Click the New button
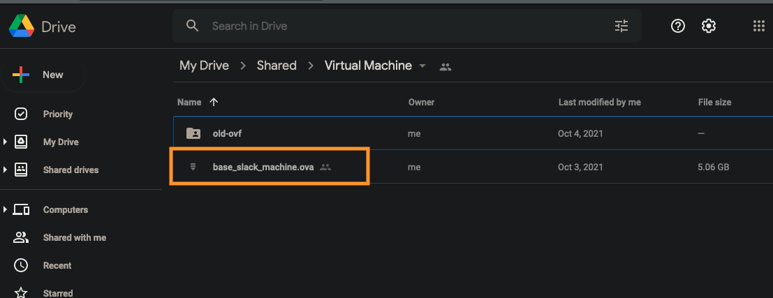 coord(43,75)
